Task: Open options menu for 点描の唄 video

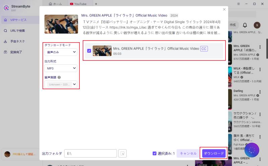Action: [x=260, y=47]
